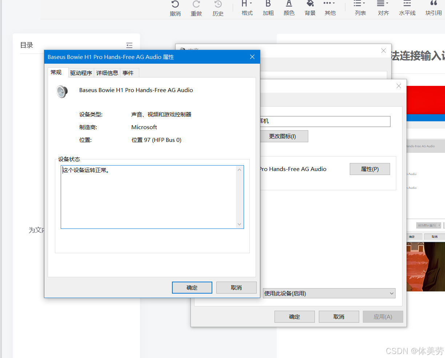Click the 位置 97 (HFP Bus 0) value

point(156,140)
